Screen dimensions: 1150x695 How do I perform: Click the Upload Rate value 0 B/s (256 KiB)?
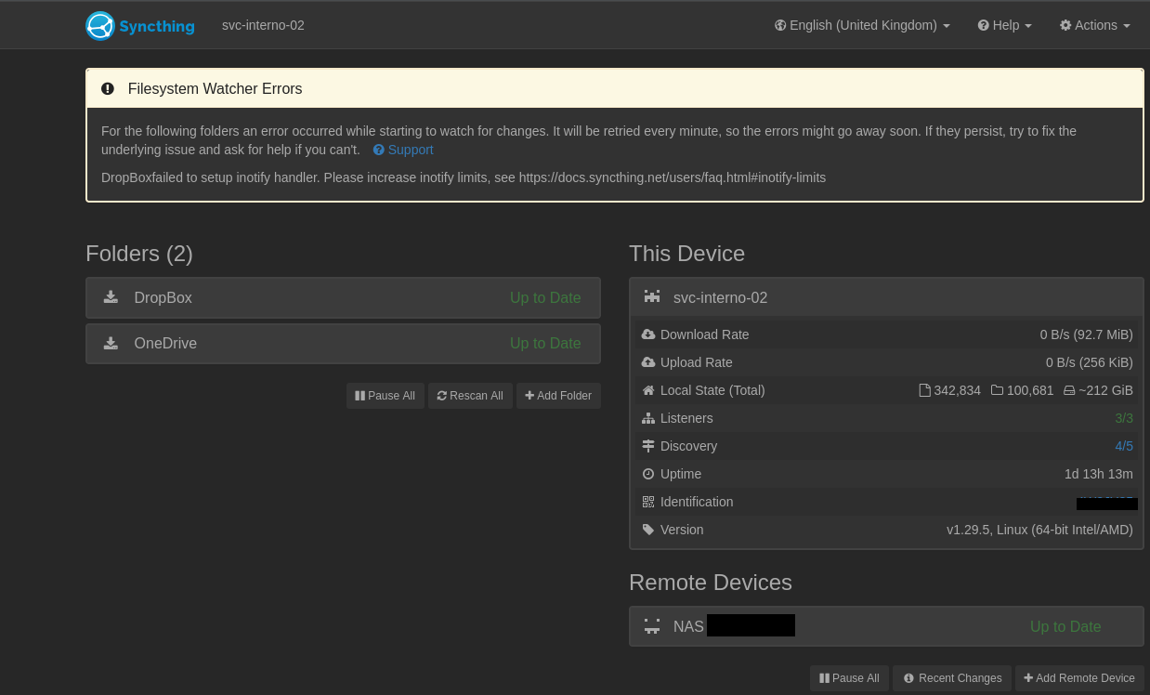point(1090,362)
